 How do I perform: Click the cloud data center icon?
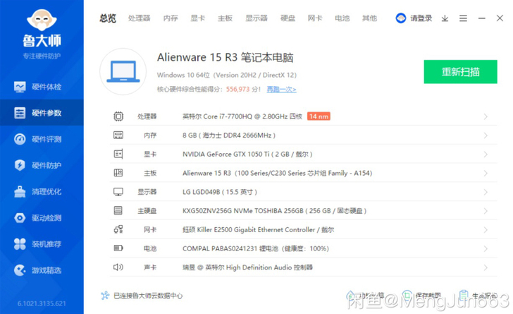pos(105,296)
